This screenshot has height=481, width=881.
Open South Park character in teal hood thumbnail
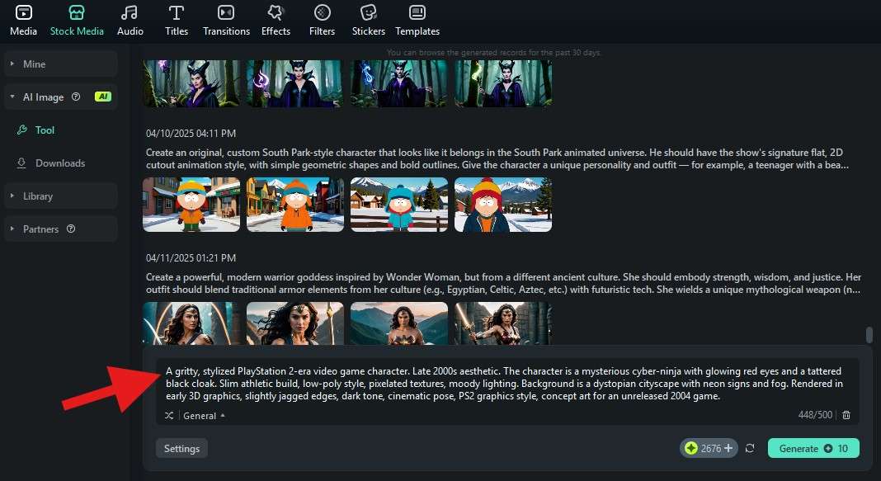(399, 205)
